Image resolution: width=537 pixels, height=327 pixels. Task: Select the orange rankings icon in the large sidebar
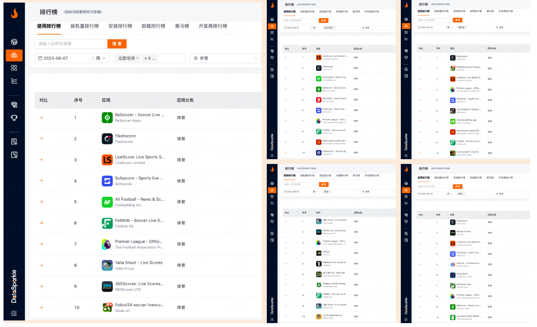tap(14, 55)
